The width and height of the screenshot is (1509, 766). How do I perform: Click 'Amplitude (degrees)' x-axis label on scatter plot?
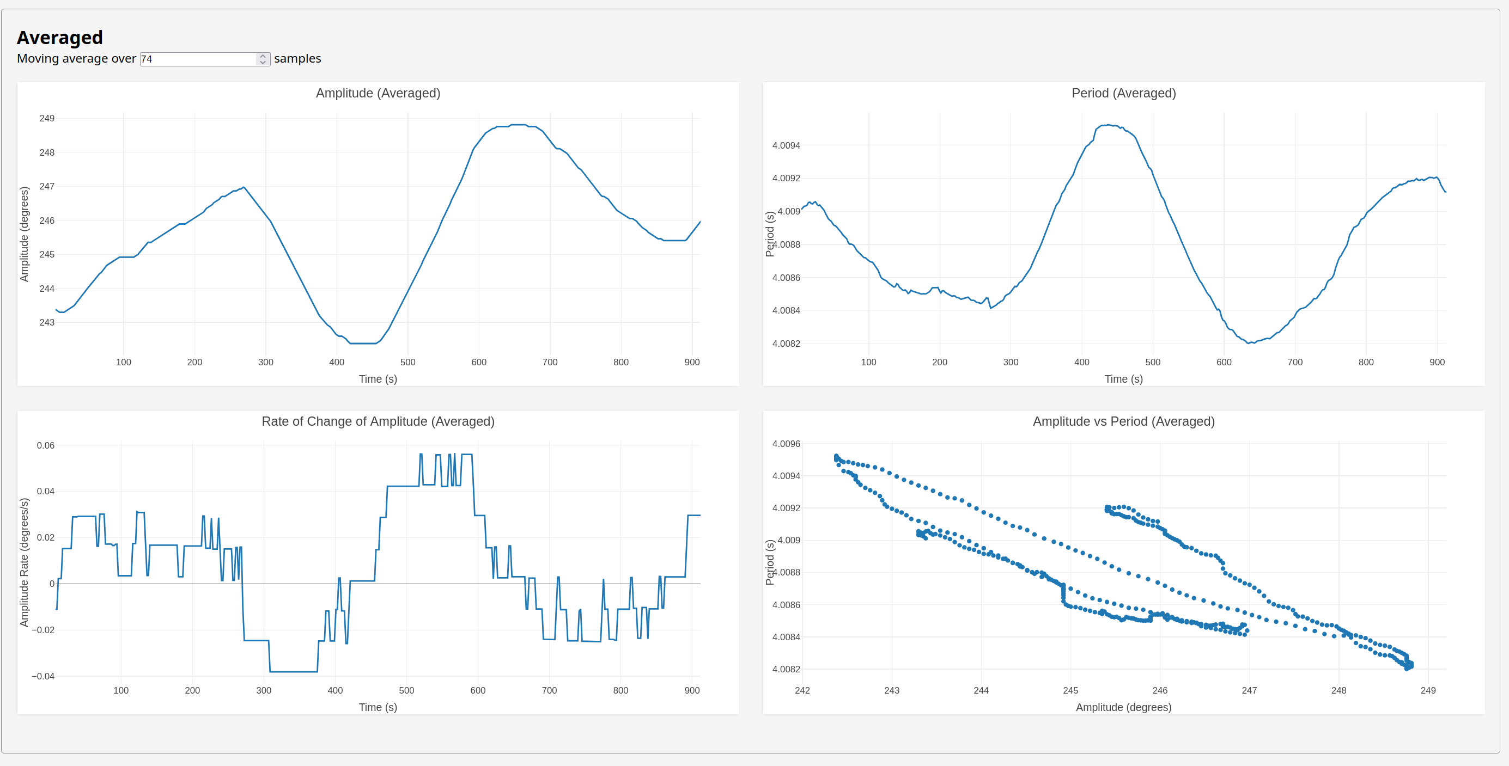[1123, 707]
